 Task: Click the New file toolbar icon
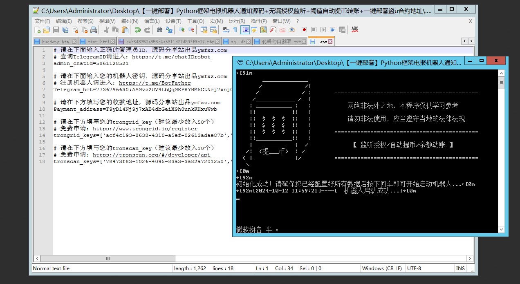[38, 30]
